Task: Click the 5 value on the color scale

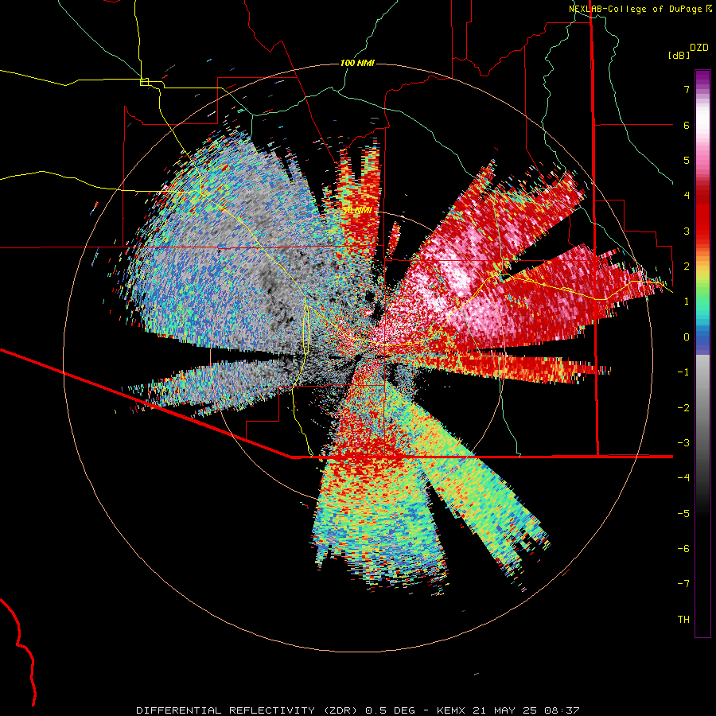Action: click(687, 160)
